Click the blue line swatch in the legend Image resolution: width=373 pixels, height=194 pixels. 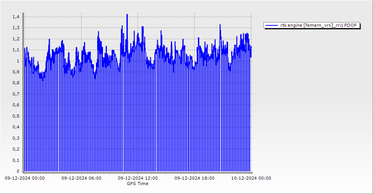[272, 26]
